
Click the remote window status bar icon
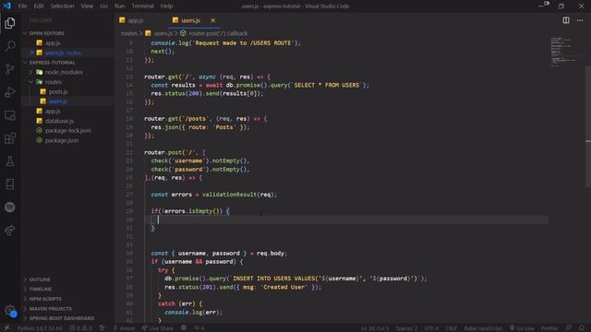[x=7, y=328]
